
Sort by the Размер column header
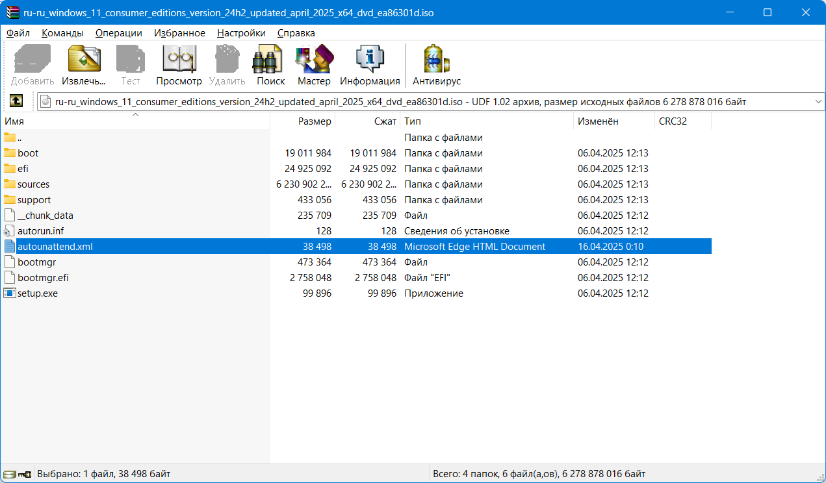click(303, 121)
